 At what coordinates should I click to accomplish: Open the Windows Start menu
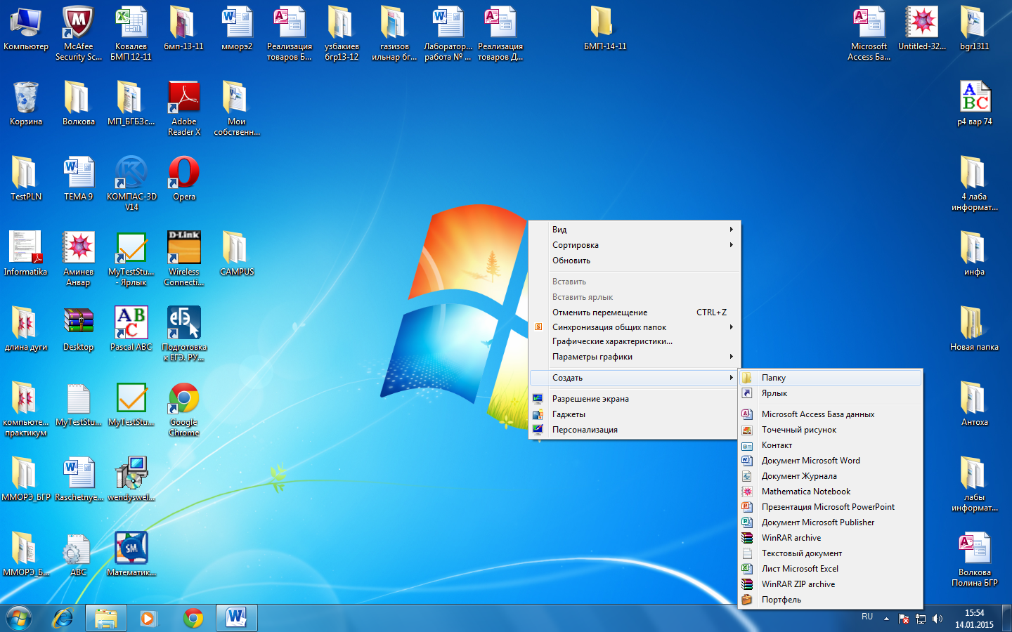pos(19,618)
